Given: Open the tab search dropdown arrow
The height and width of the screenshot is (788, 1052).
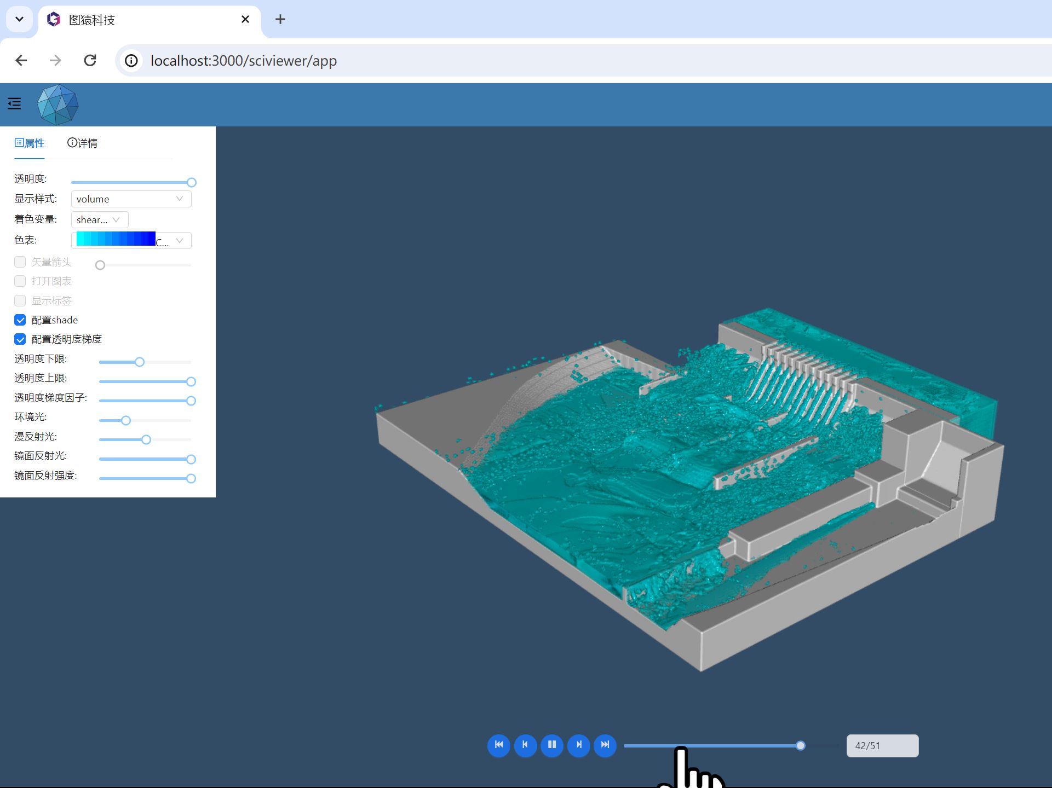Looking at the screenshot, I should click(x=19, y=19).
